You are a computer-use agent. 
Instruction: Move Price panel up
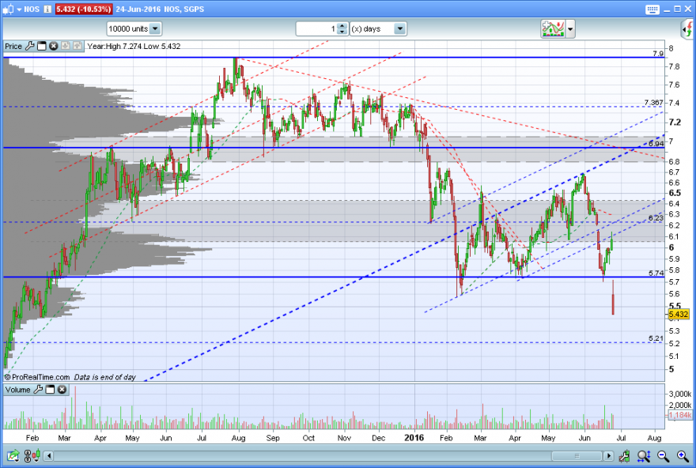point(78,46)
